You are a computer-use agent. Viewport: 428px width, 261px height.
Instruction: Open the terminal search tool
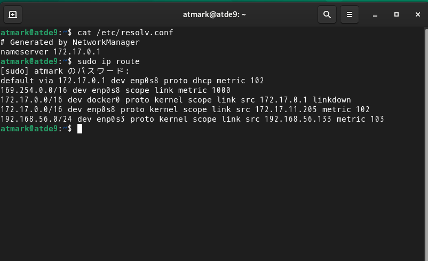327,14
